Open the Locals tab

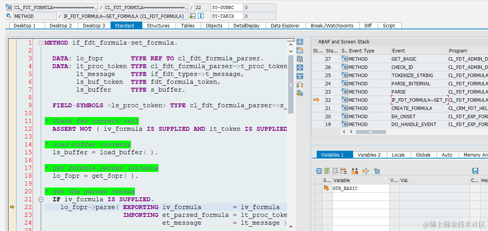398,155
